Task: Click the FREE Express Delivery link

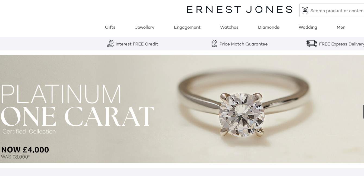Action: click(341, 44)
